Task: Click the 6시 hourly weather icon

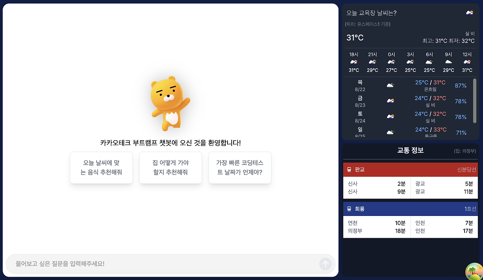Action: point(429,62)
